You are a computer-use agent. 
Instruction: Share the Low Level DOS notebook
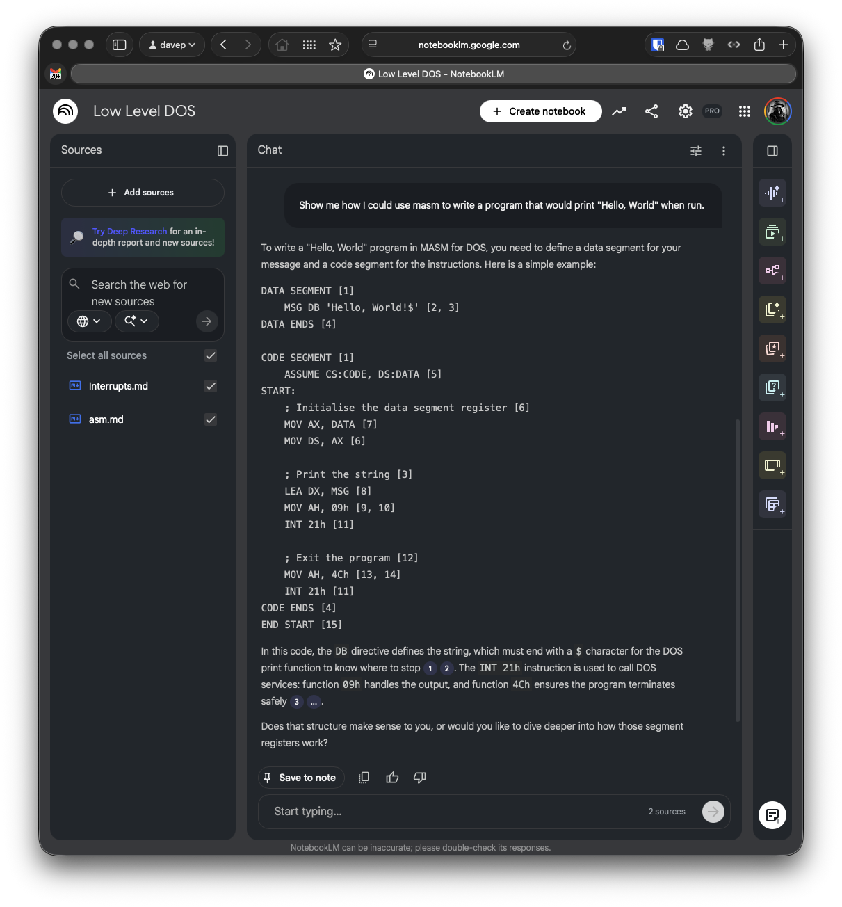click(651, 111)
